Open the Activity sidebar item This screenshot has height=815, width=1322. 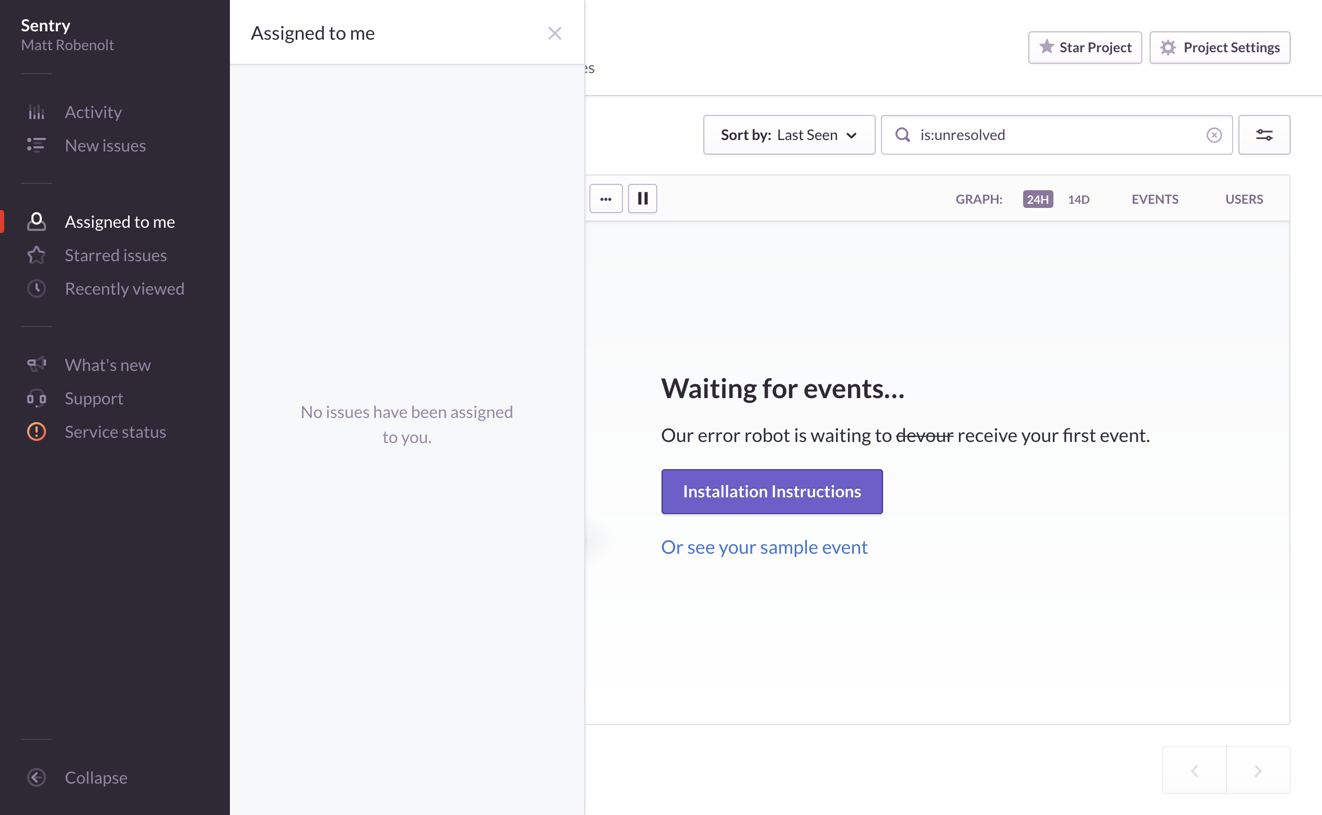[92, 112]
